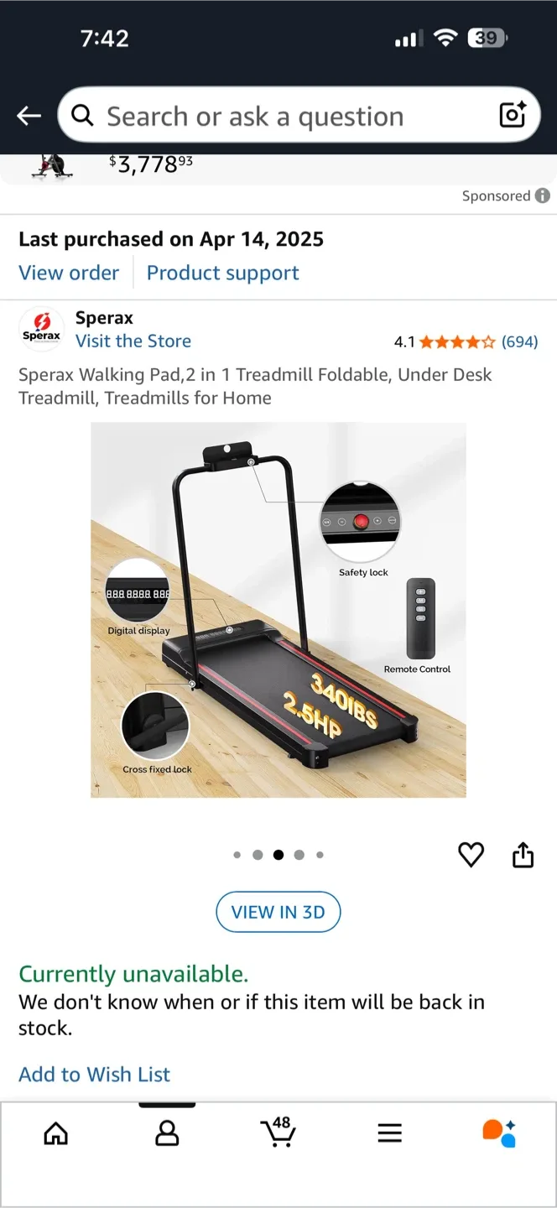Open Product support link
557x1208 pixels.
click(223, 273)
